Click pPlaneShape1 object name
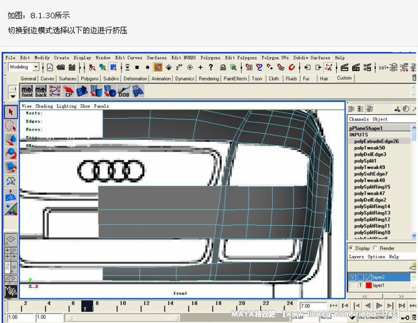 [366, 128]
